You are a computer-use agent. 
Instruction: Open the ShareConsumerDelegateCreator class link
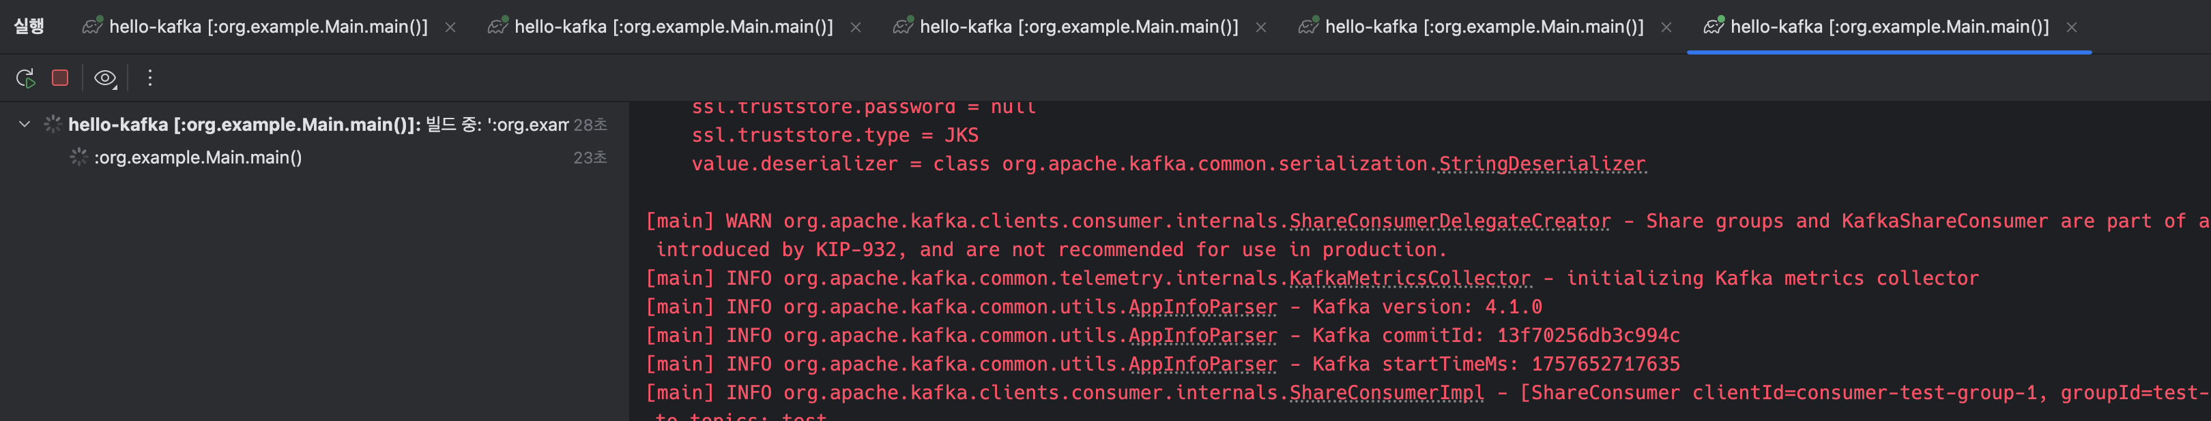(x=1451, y=221)
